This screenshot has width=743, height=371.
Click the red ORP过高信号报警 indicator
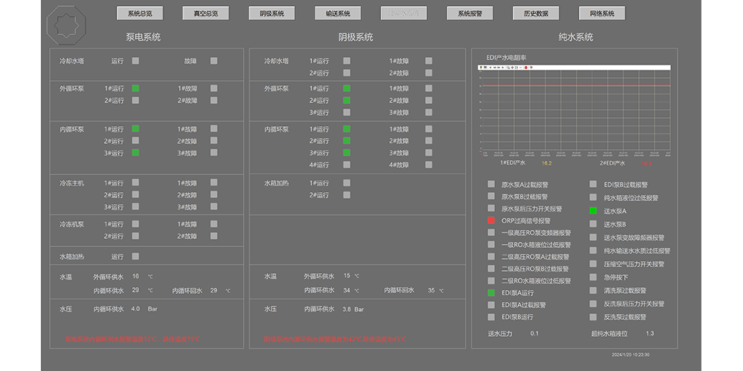pos(491,220)
